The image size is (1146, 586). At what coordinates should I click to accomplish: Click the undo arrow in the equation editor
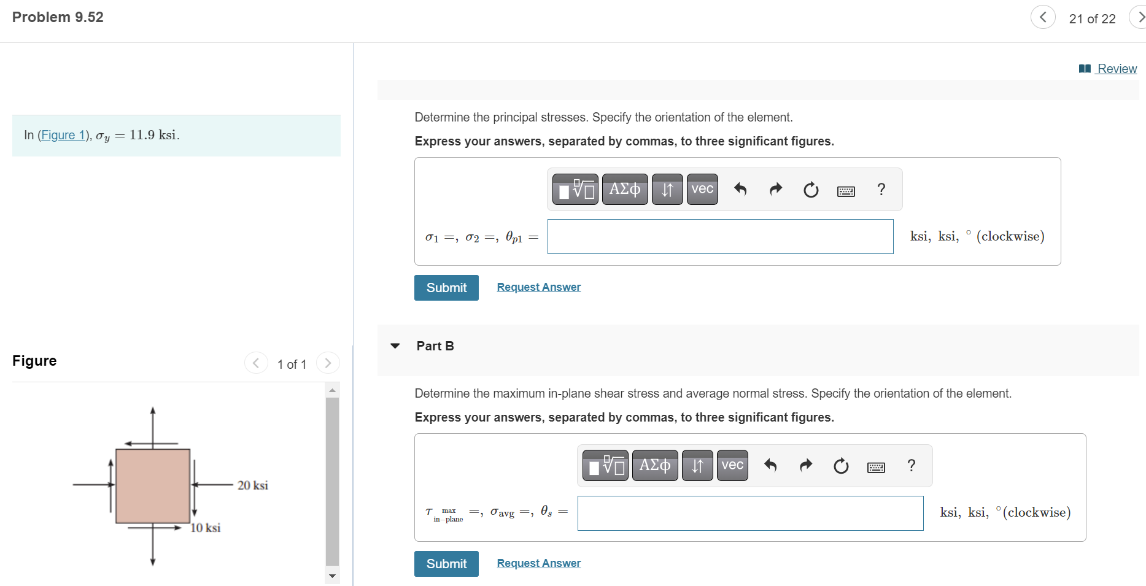click(x=740, y=189)
